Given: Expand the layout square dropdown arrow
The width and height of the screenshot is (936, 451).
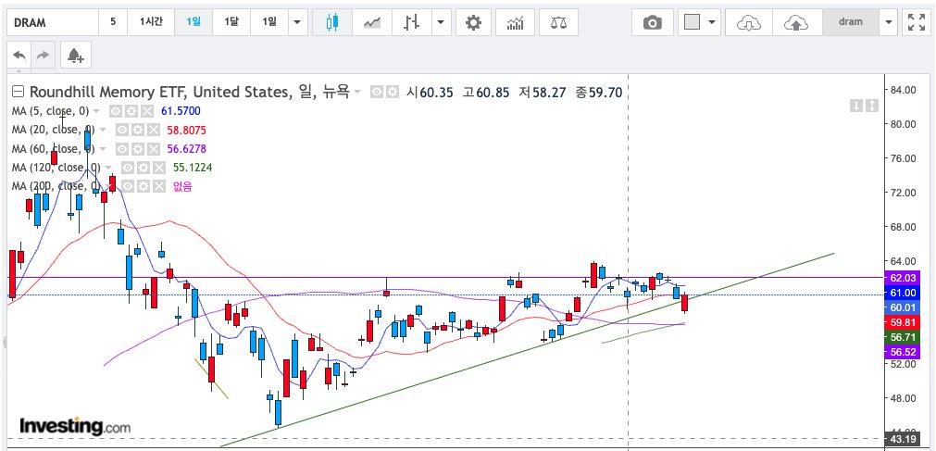Looking at the screenshot, I should click(x=712, y=23).
